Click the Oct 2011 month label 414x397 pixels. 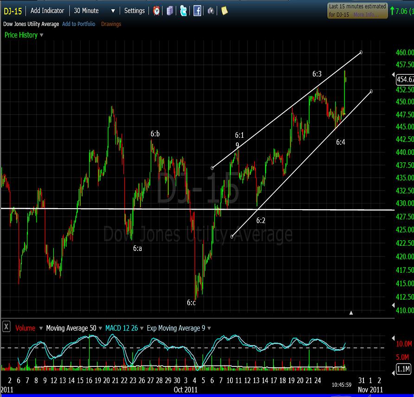point(185,390)
